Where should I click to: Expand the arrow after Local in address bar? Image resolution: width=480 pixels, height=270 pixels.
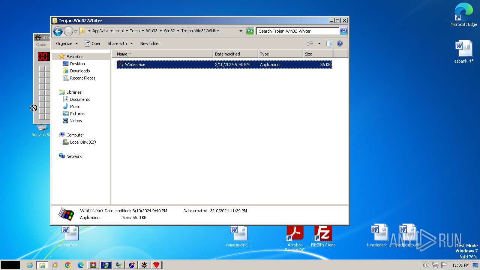pos(127,31)
